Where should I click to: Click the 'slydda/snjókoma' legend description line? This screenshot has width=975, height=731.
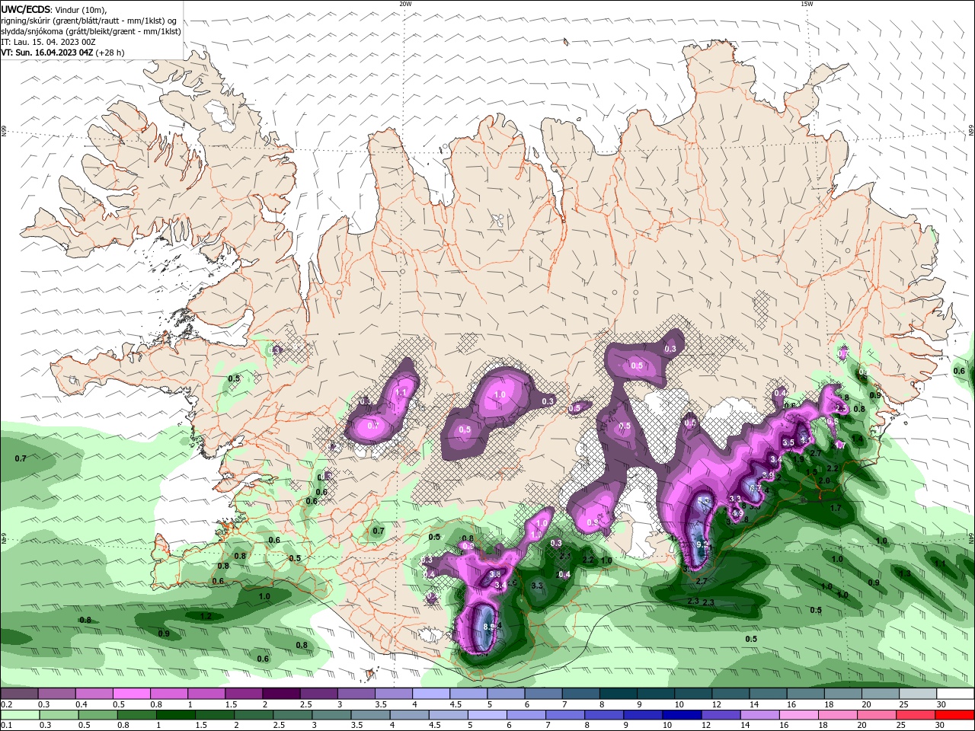click(x=91, y=31)
